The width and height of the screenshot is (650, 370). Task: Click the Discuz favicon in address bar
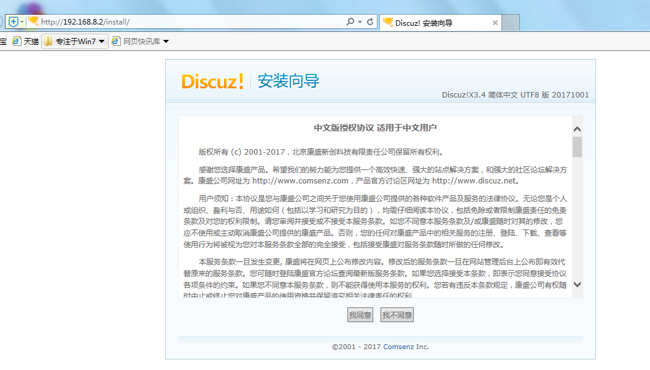[x=33, y=21]
